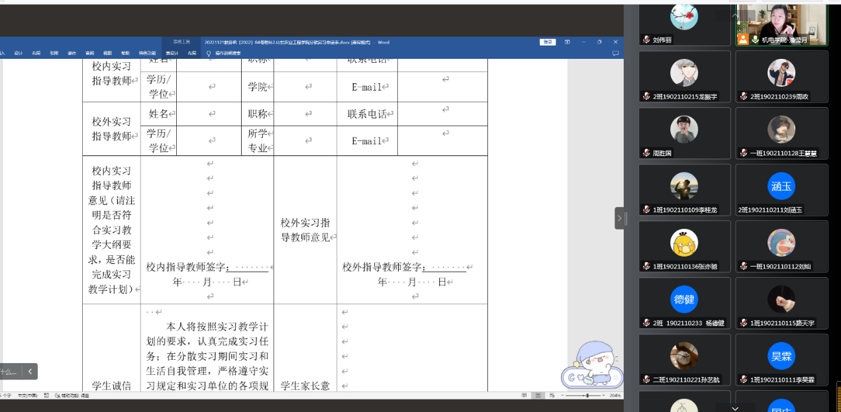Click the zoom percentage 204% label
Screen dimensions: 841x412
tap(616, 395)
